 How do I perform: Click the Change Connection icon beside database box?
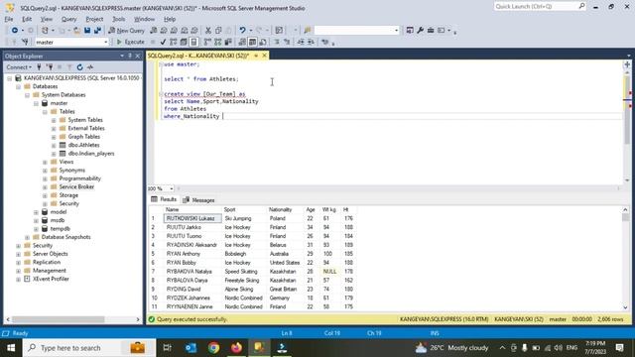(x=25, y=42)
